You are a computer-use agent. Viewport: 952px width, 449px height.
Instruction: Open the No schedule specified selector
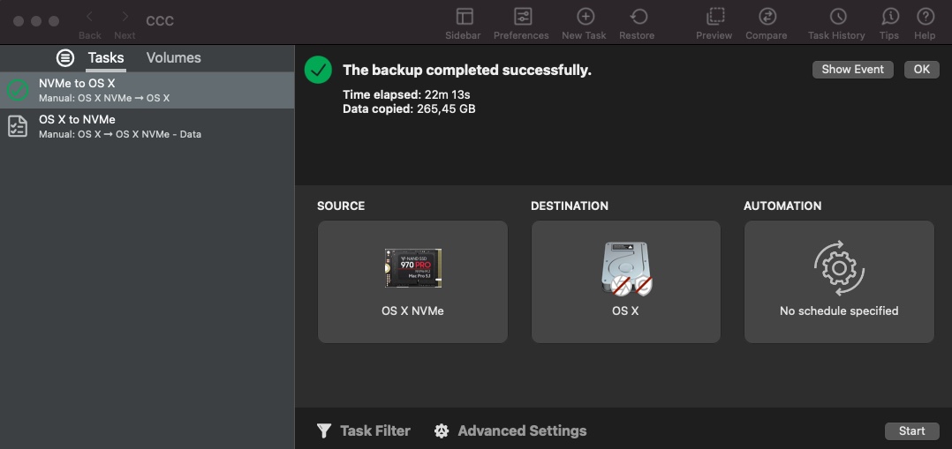tap(839, 281)
